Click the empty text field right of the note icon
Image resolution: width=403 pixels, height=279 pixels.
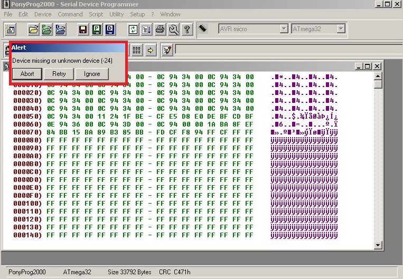288,49
